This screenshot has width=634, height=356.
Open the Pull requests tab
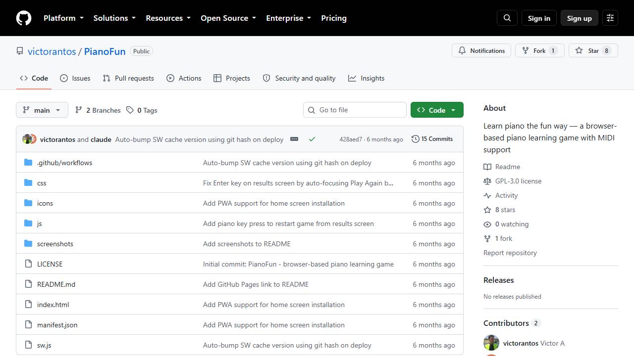(128, 78)
